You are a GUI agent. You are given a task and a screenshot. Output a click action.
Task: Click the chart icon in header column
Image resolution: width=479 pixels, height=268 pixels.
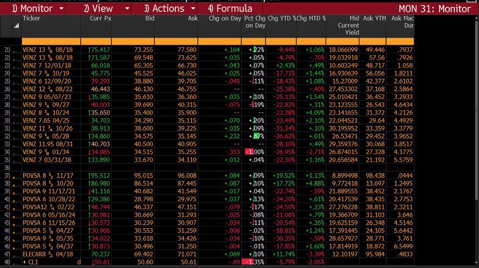(16, 26)
